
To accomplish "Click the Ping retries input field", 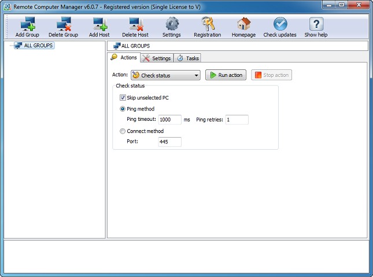I will pyautogui.click(x=237, y=120).
